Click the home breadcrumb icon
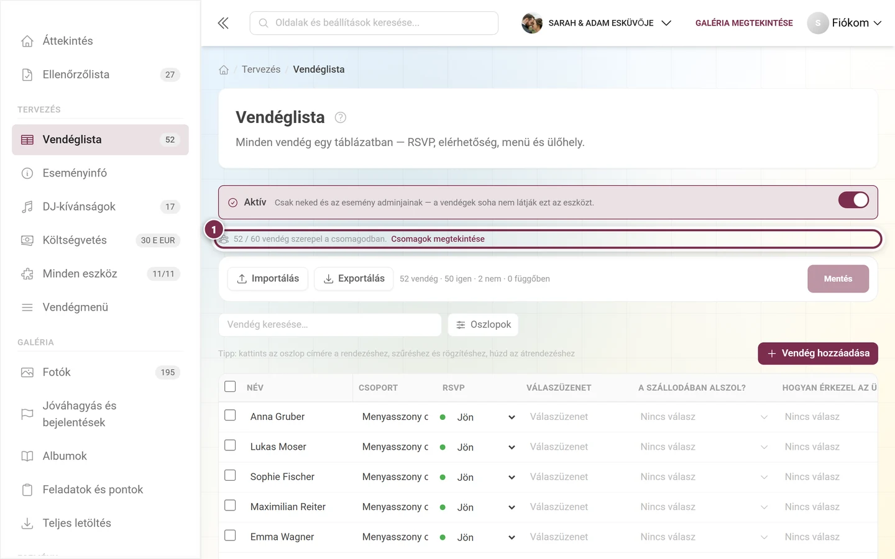The image size is (895, 559). [x=224, y=70]
